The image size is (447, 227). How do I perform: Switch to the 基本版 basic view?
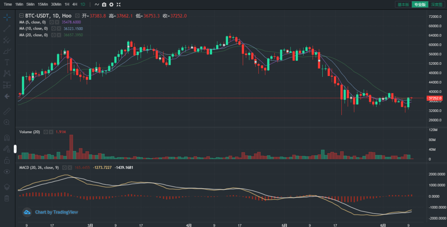[x=403, y=4]
